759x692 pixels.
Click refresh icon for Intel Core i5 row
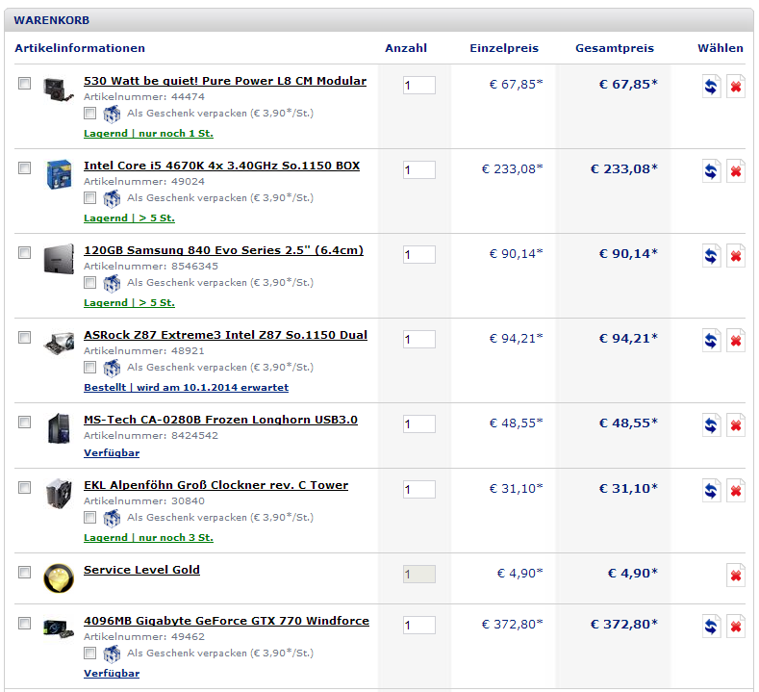coord(711,171)
